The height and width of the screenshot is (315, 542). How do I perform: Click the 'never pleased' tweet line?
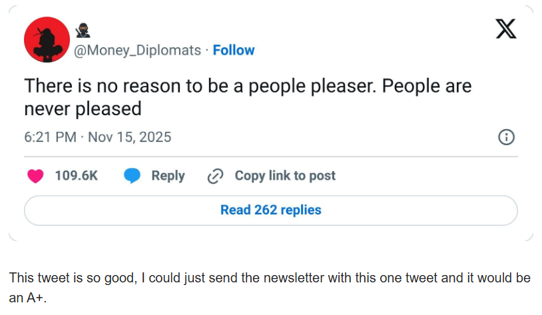point(83,109)
